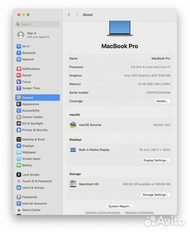Select the Passwords key icon
This screenshot has width=190, height=232.
(19, 197)
